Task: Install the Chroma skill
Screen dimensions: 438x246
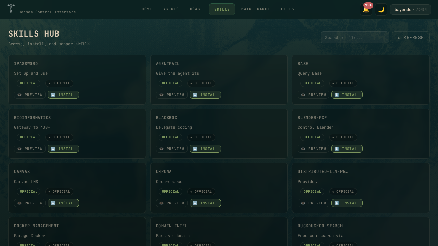Action: pos(205,203)
